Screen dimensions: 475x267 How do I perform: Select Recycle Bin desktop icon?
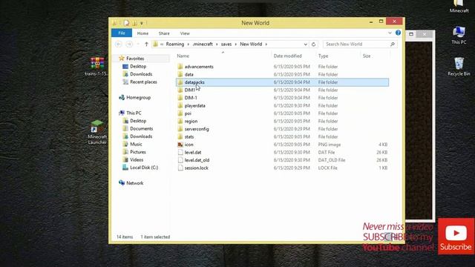pos(459,66)
